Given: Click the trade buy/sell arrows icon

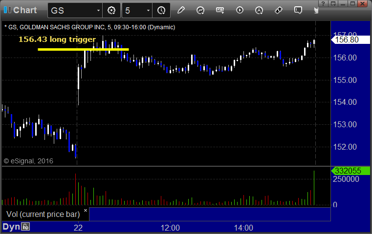Looking at the screenshot, I should tap(278, 10).
